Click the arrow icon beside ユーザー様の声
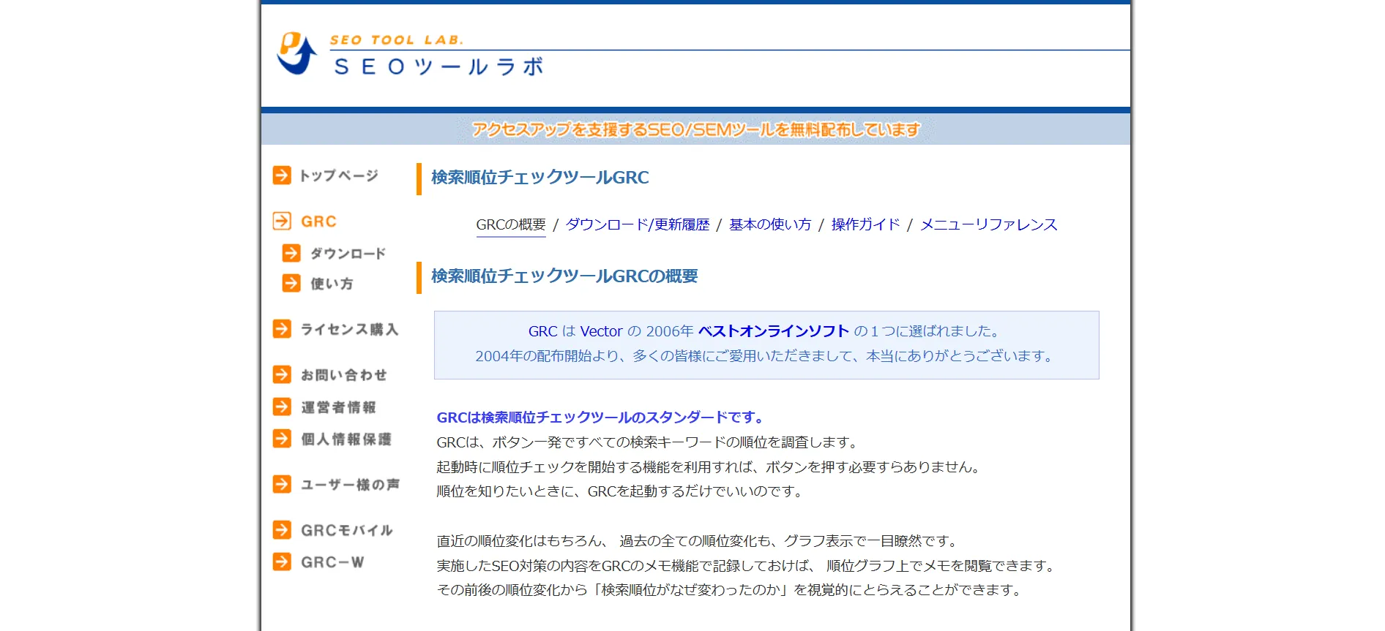 click(282, 484)
